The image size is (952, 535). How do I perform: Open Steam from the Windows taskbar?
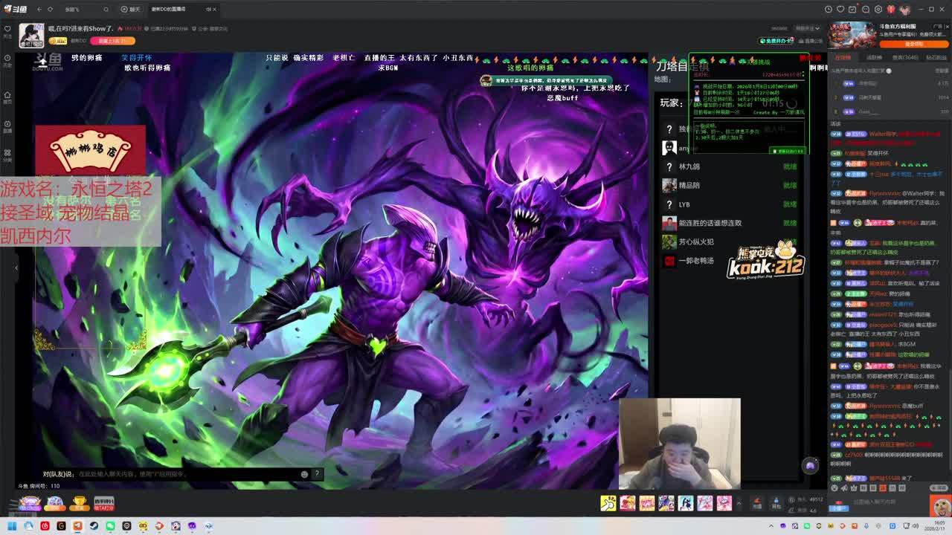coord(94,526)
